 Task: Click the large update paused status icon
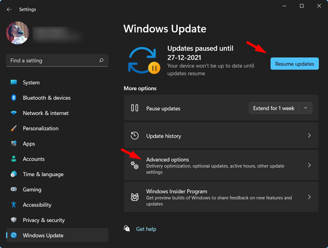(144, 61)
